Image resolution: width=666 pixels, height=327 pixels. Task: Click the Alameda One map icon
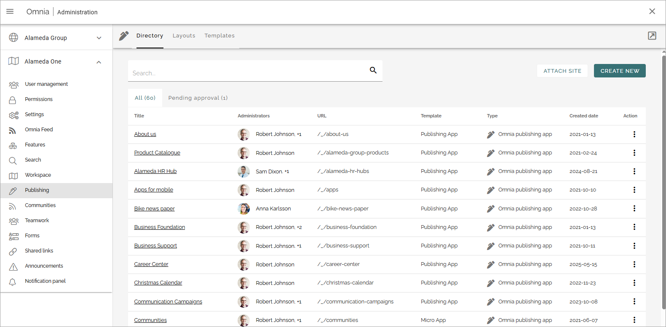tap(13, 61)
